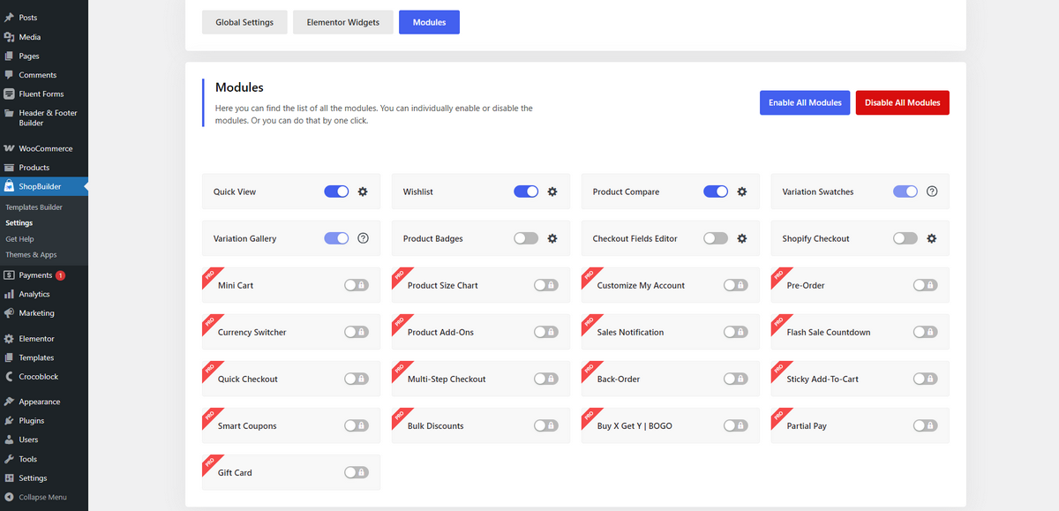The height and width of the screenshot is (511, 1059).
Task: Click Disable All Modules button
Action: pyautogui.click(x=902, y=102)
